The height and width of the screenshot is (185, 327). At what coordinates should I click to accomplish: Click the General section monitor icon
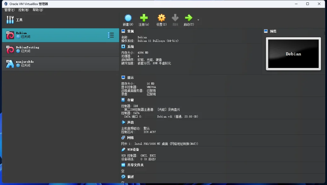pyautogui.click(x=123, y=31)
